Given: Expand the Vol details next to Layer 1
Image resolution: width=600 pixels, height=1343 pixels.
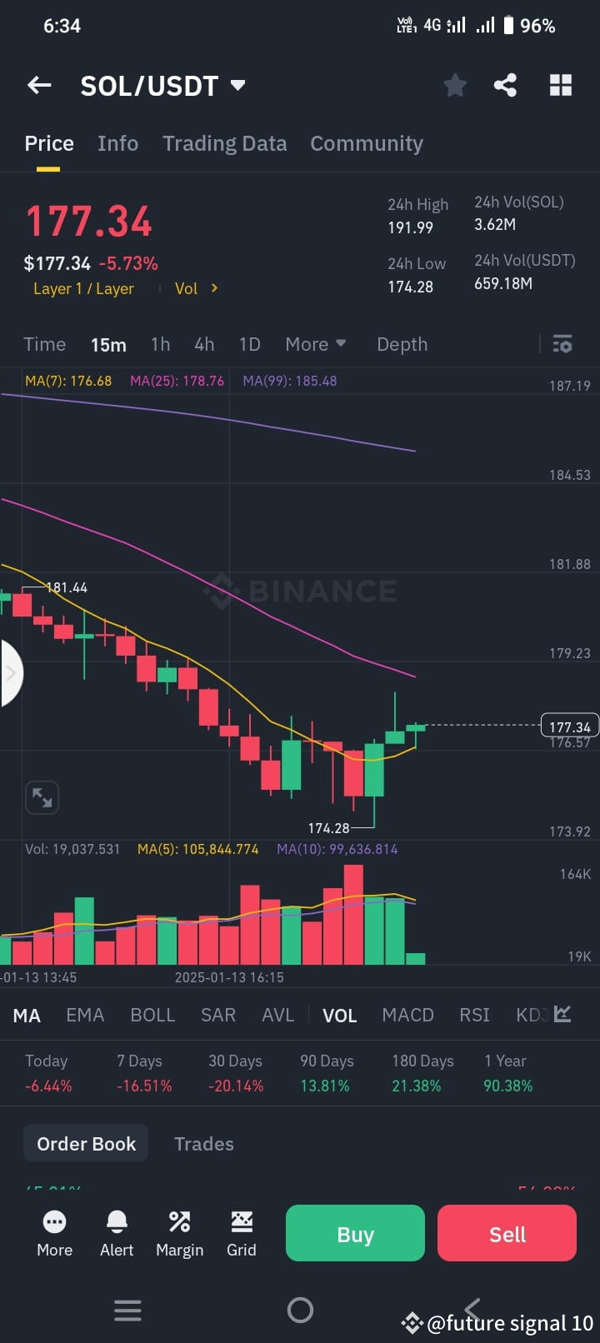Looking at the screenshot, I should tap(197, 288).
